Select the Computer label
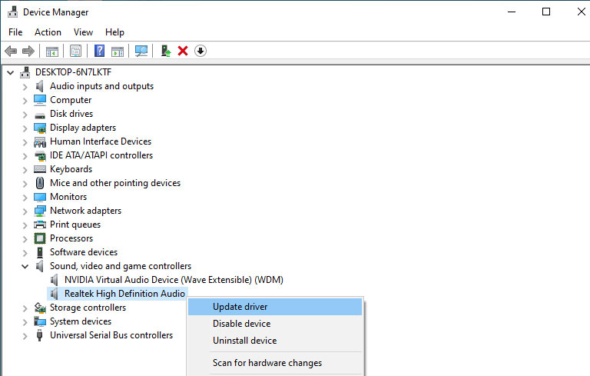 pyautogui.click(x=71, y=100)
